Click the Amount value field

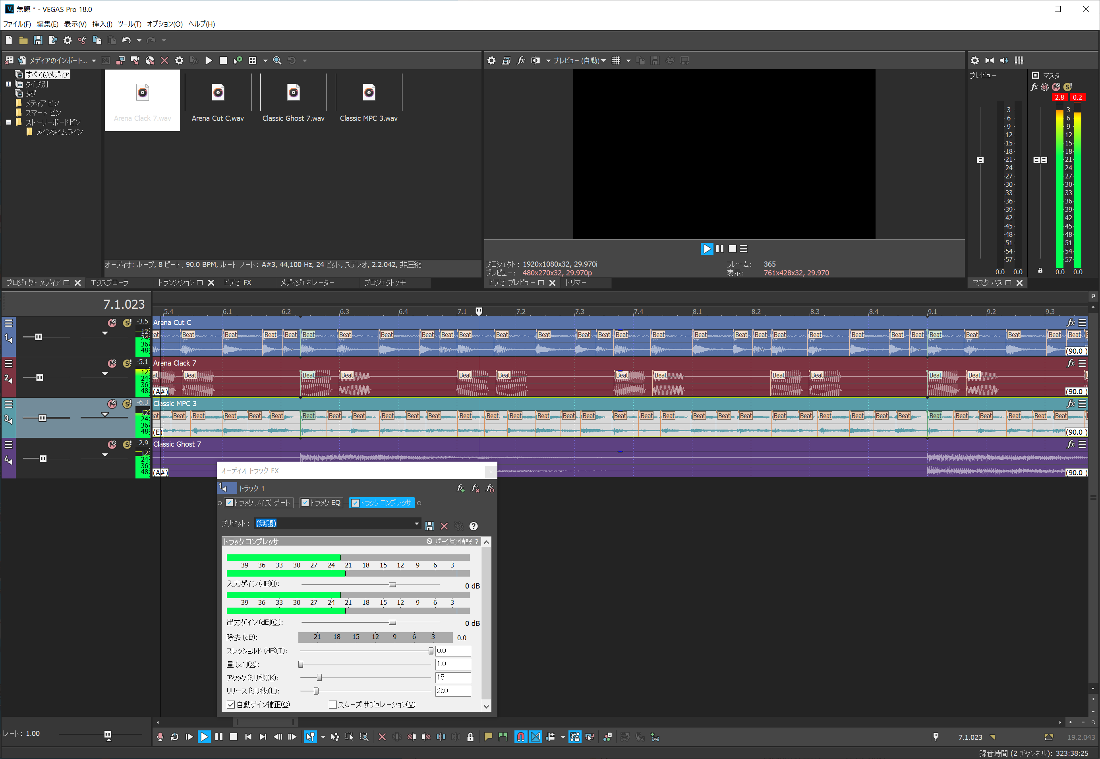[453, 664]
